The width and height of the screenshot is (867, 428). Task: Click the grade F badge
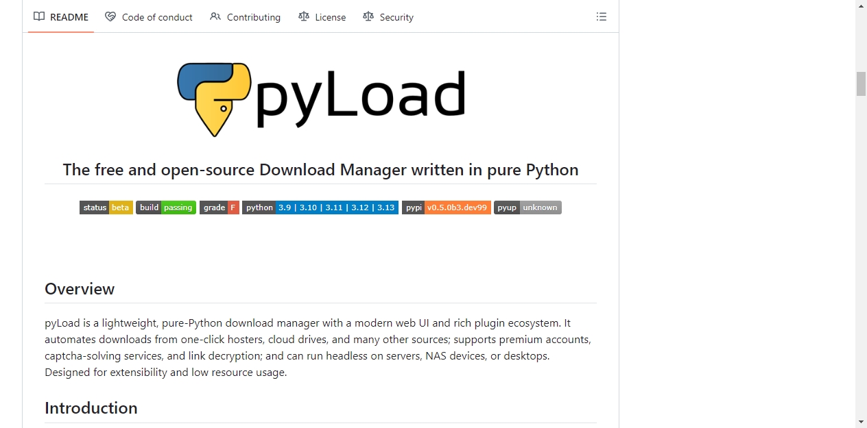(x=219, y=207)
